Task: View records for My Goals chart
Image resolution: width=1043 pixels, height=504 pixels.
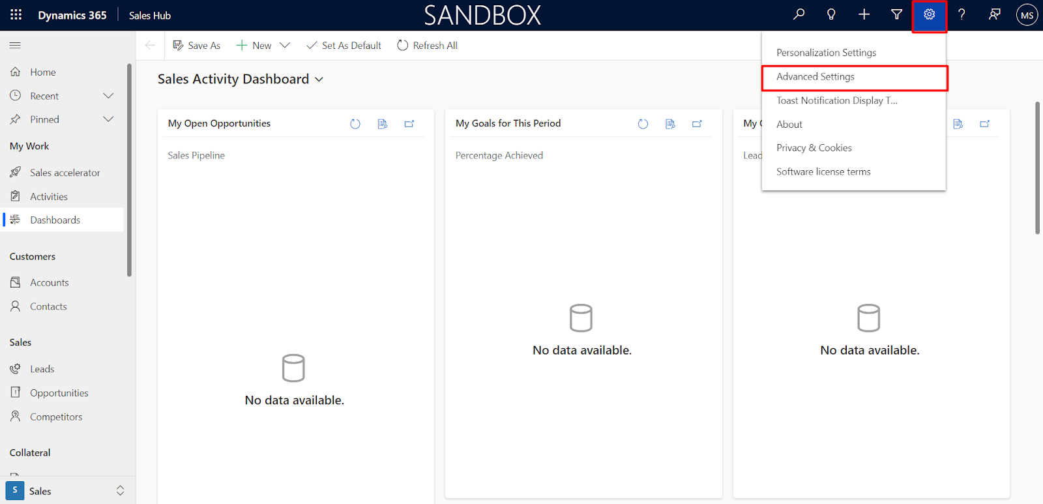Action: click(670, 124)
